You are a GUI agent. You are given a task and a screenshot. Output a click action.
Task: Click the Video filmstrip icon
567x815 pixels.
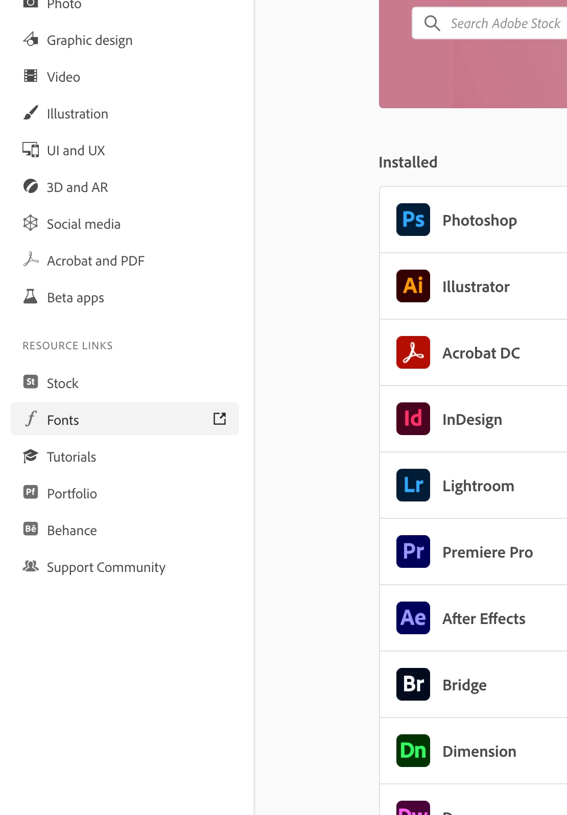(x=31, y=76)
